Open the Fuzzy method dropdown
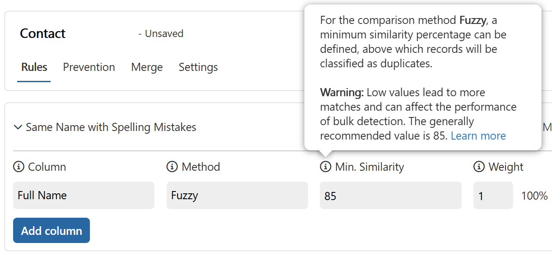552x257 pixels. [237, 196]
